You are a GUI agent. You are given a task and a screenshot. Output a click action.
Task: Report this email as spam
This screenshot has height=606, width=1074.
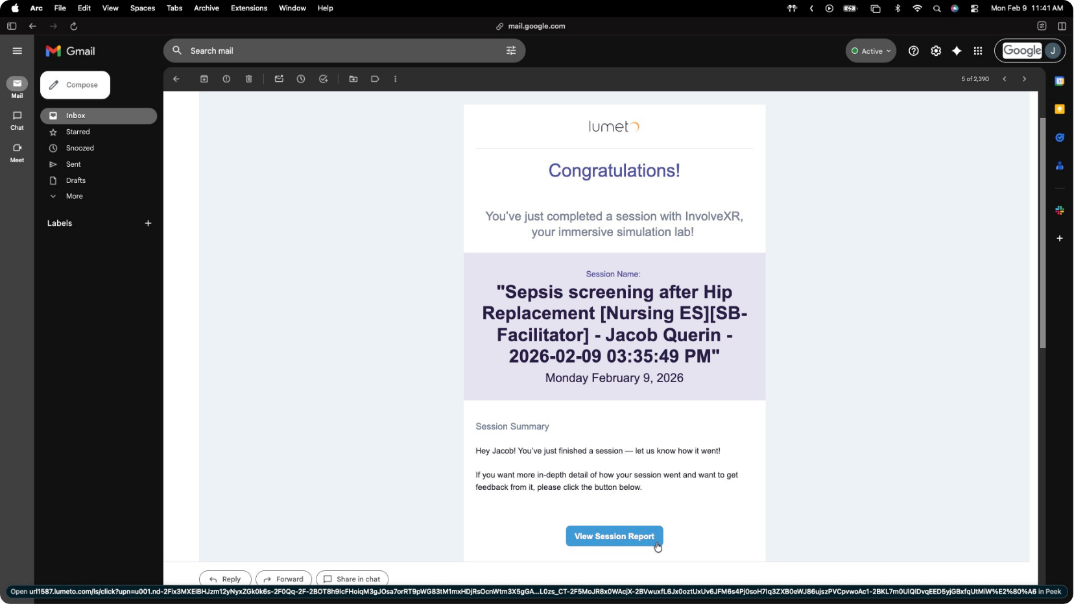[226, 79]
